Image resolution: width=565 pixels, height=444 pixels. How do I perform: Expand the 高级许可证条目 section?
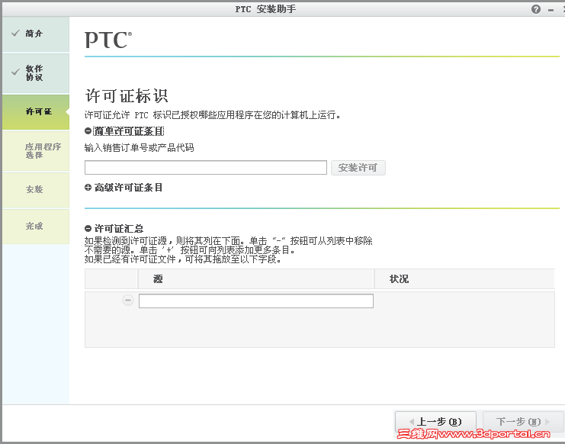(x=88, y=188)
